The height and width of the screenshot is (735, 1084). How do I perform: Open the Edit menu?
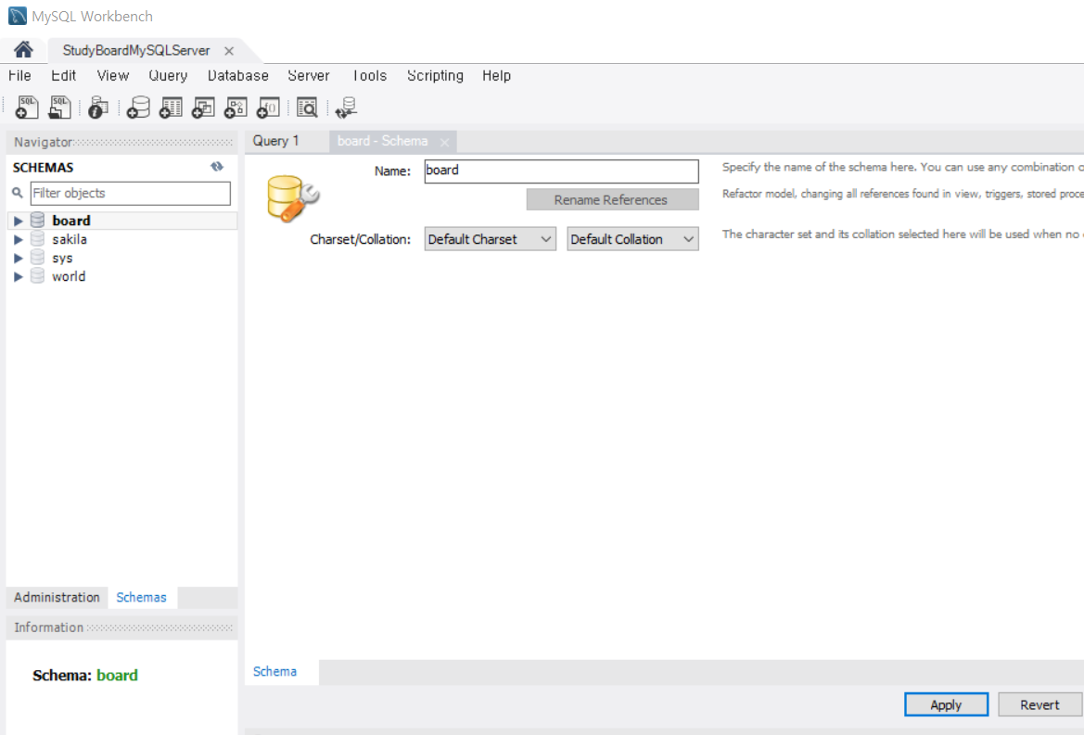pyautogui.click(x=64, y=75)
